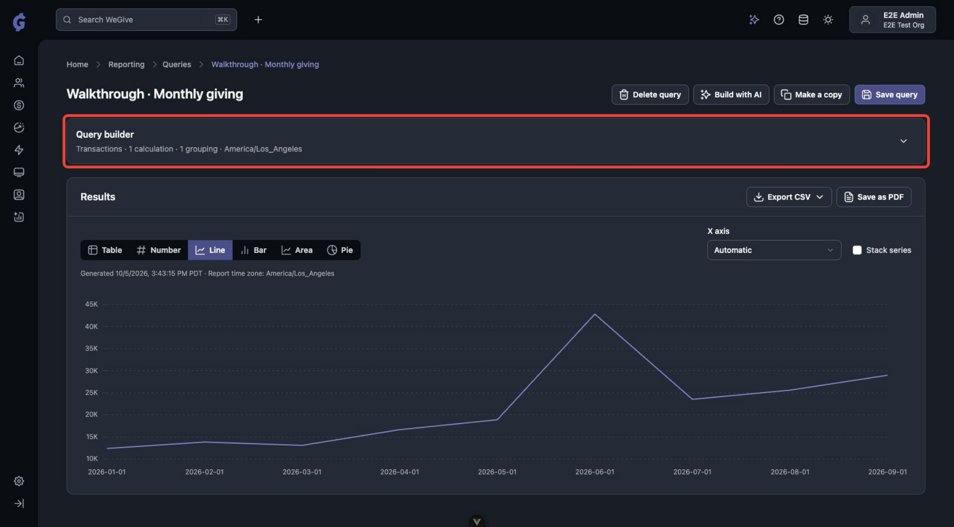Open the X axis Automatic dropdown
This screenshot has width=954, height=527.
(x=774, y=250)
